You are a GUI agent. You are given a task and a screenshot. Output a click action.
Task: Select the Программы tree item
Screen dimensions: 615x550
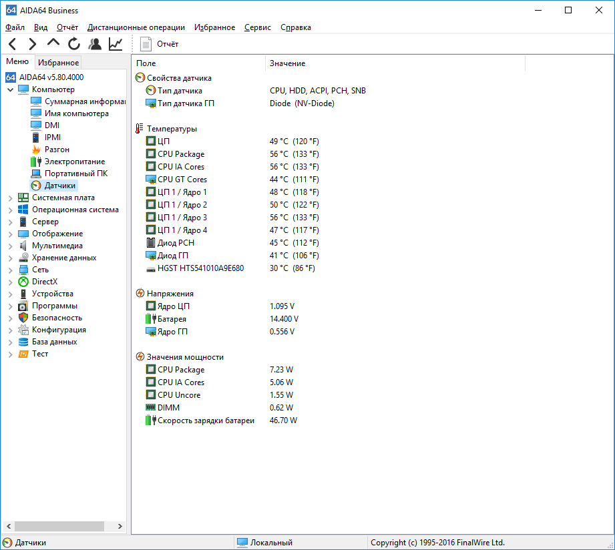coord(55,306)
